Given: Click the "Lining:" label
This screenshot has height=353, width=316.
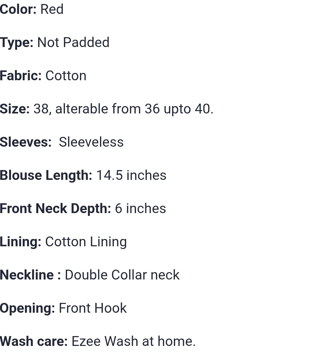Looking at the screenshot, I should point(21,242).
